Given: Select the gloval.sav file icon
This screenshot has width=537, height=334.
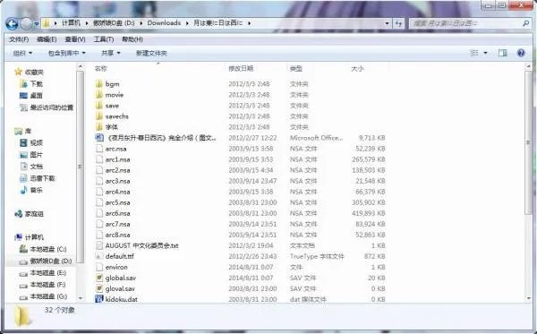Looking at the screenshot, I should pos(99,288).
